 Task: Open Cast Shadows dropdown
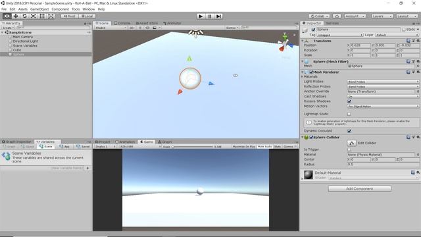click(383, 97)
